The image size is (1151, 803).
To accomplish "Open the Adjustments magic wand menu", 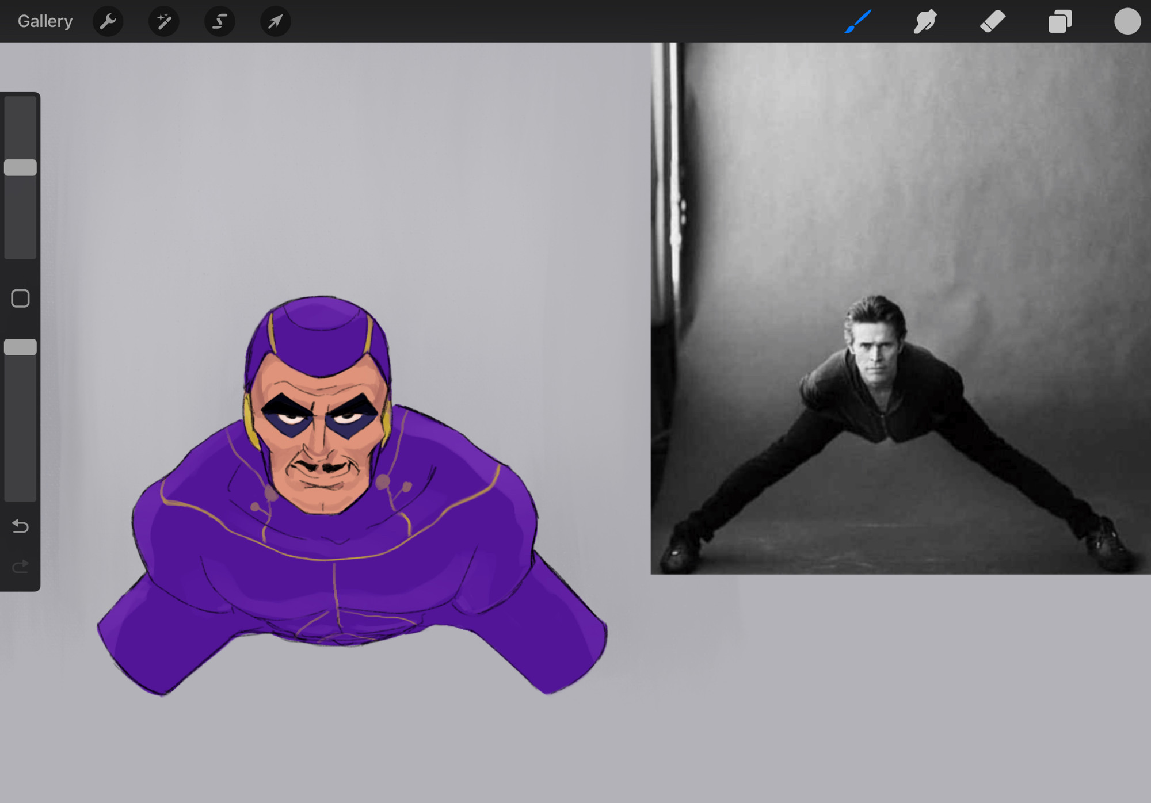I will pos(163,21).
